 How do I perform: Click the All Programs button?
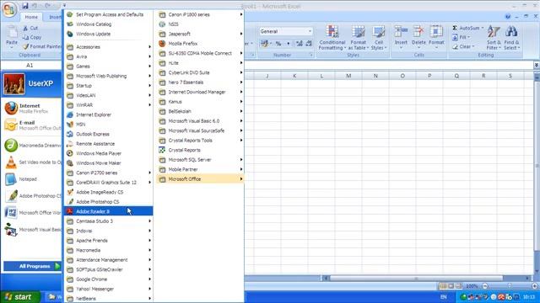click(32, 266)
